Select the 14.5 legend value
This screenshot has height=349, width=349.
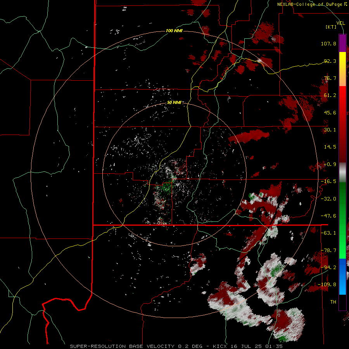[x=330, y=147]
